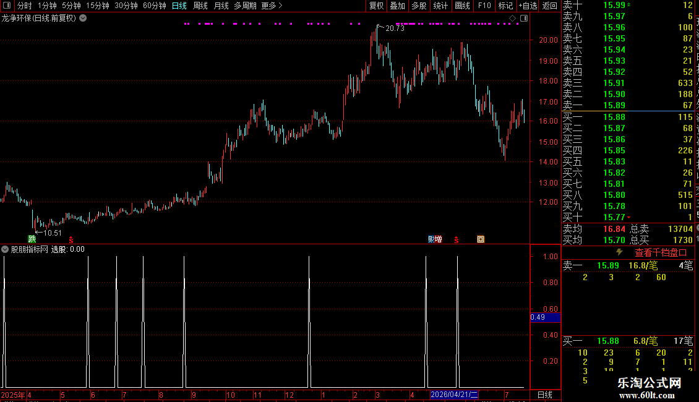Screen dimensions: 699x402
Task: Switch to the 周线 weekly period
Action: point(200,6)
